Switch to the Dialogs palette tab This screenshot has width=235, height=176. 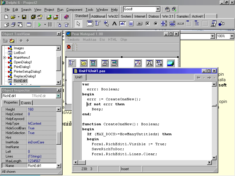pos(154,16)
